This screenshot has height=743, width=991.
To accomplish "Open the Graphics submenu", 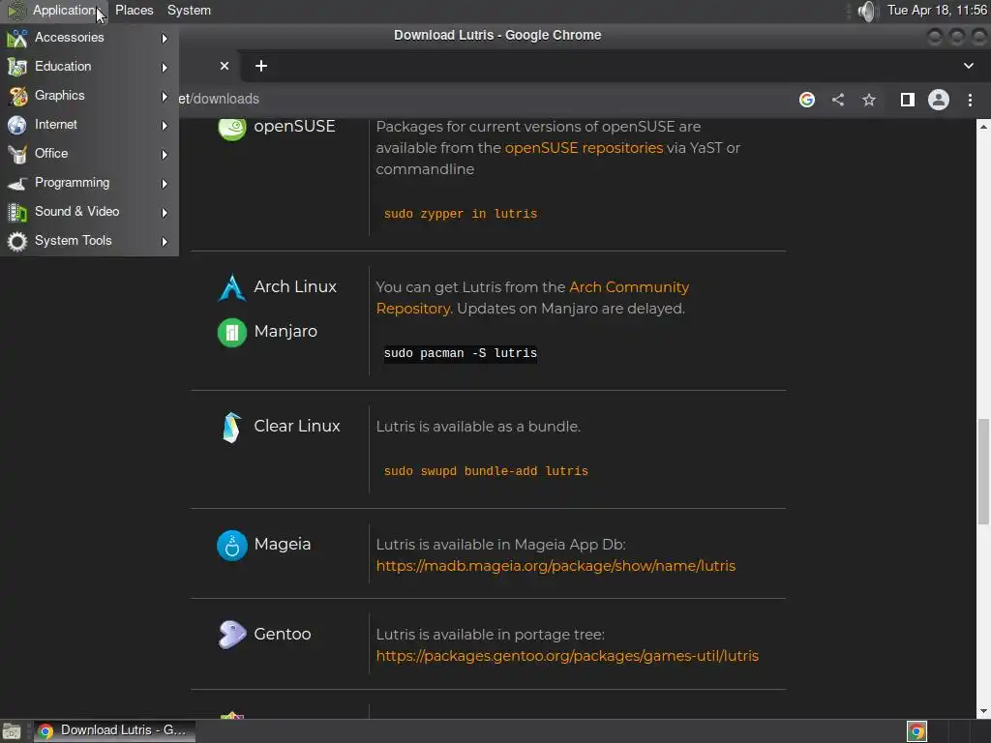I will click(x=89, y=96).
